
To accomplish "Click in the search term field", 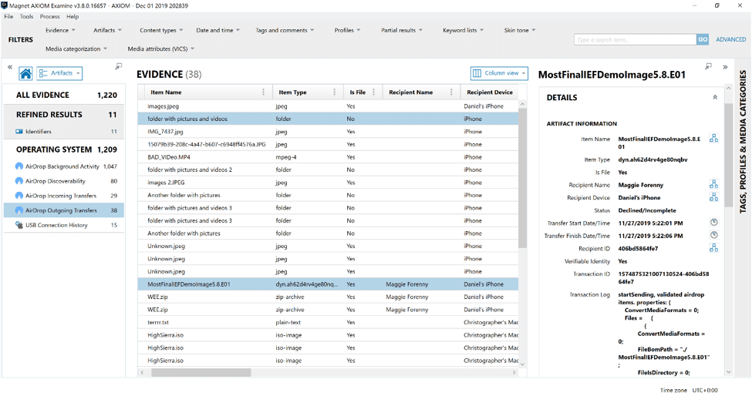I will 635,39.
